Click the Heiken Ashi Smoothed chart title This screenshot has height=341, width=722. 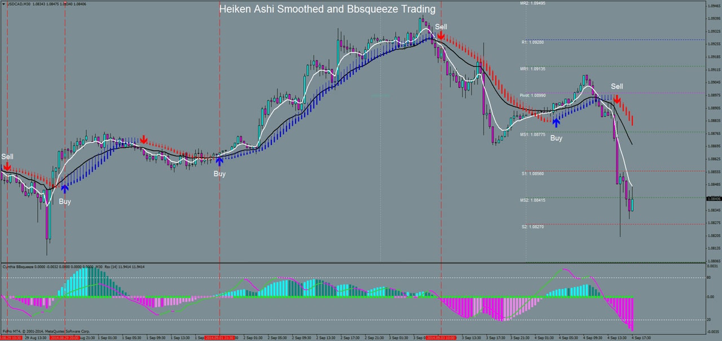click(x=327, y=10)
